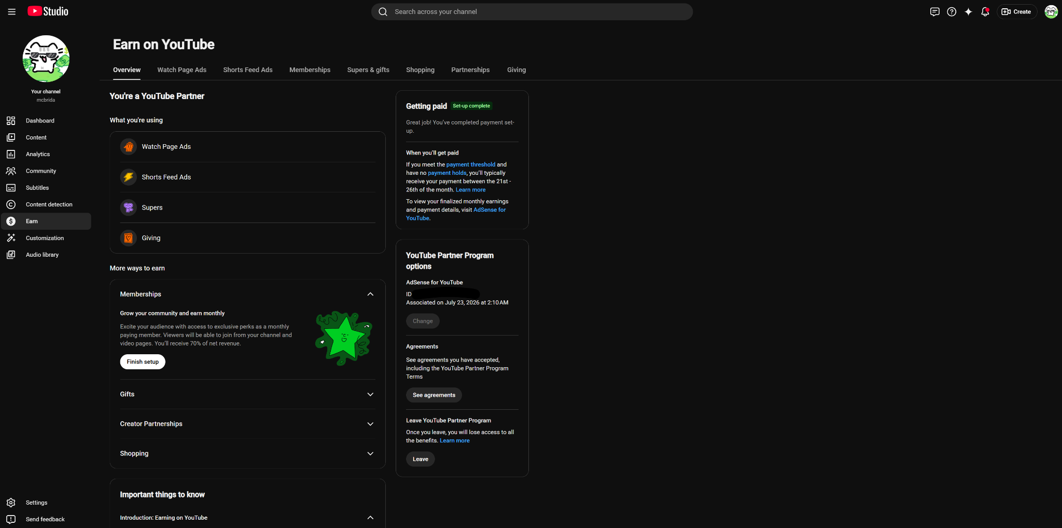
Task: Open Analytics using its chart icon
Action: pos(11,154)
